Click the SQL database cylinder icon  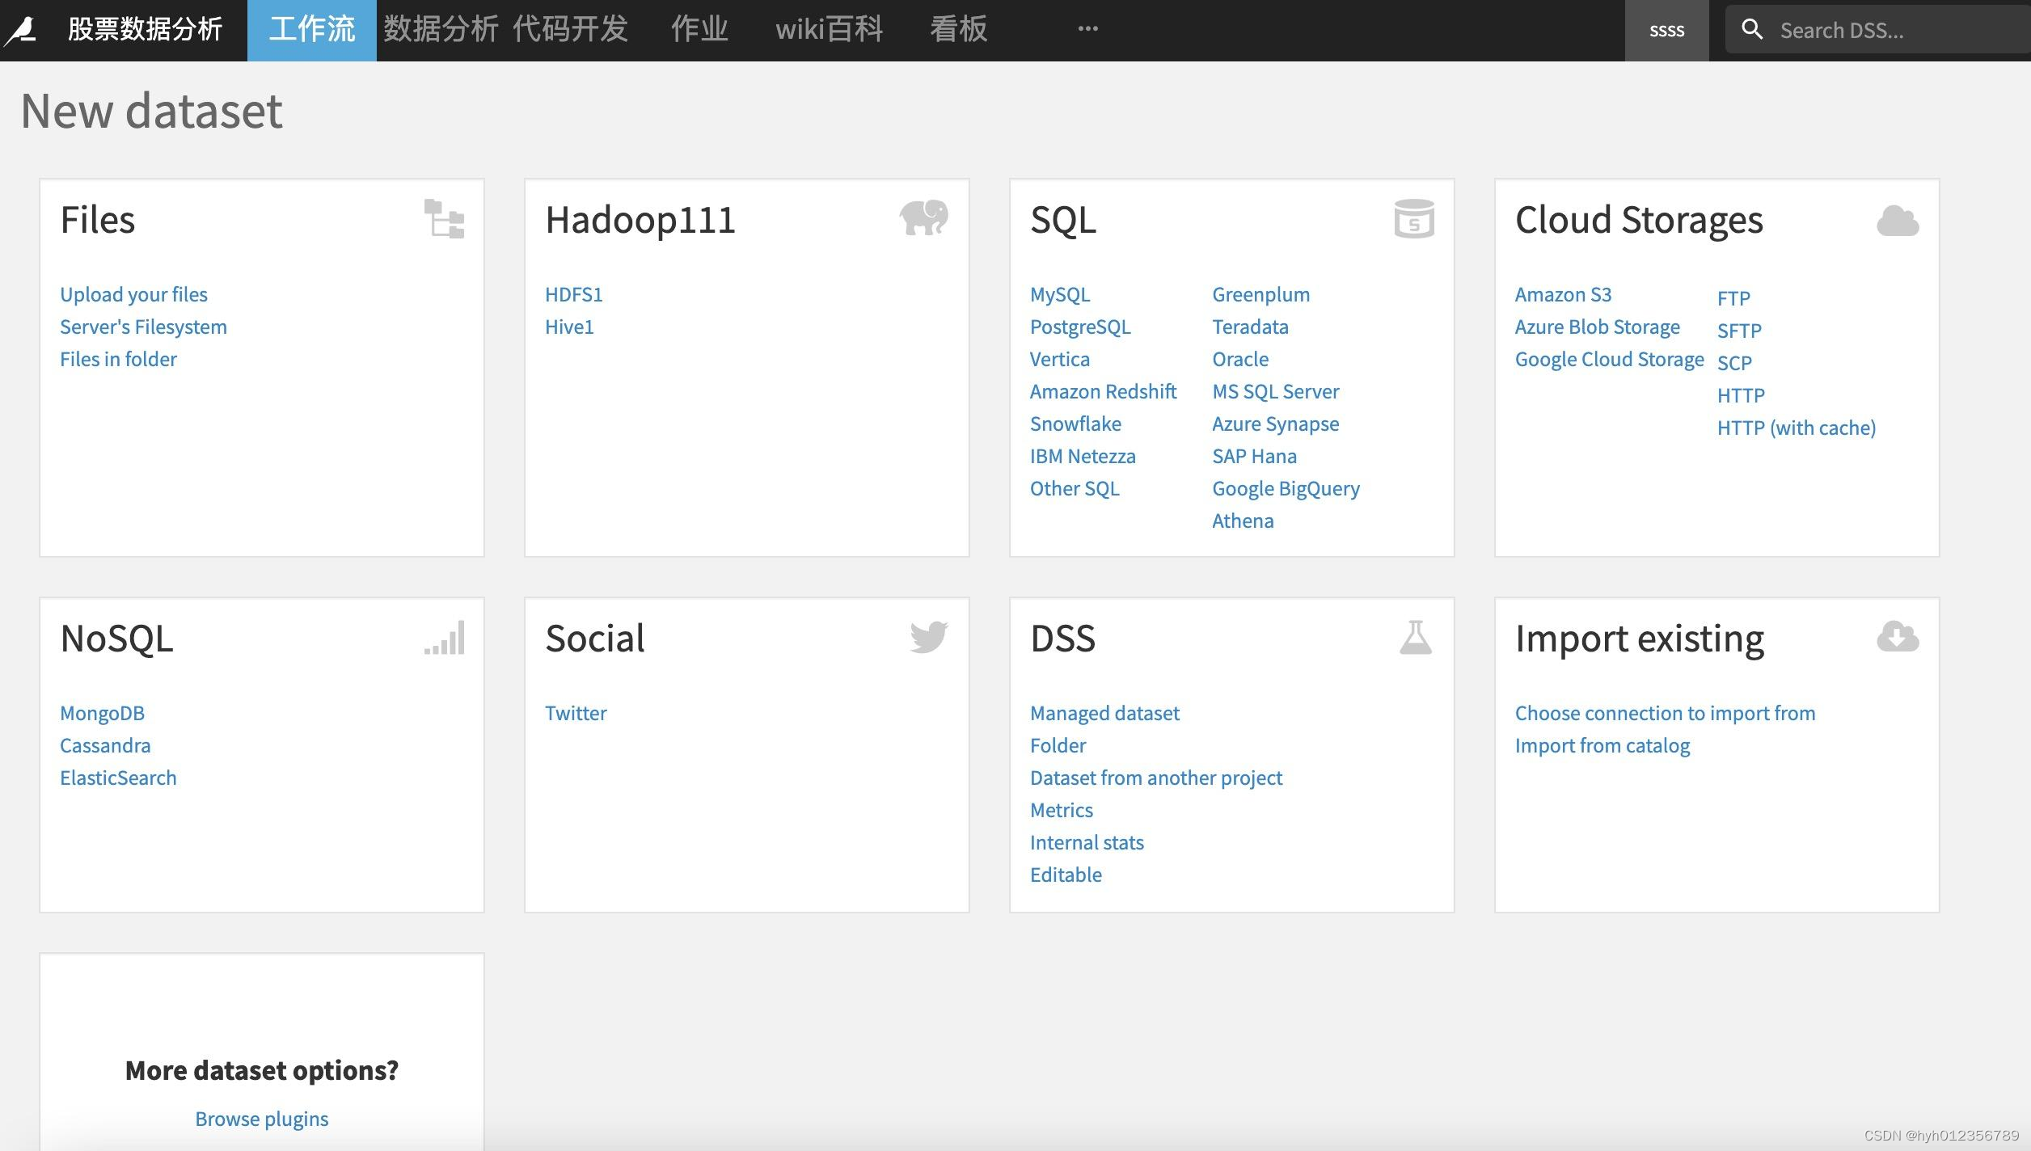(x=1413, y=218)
